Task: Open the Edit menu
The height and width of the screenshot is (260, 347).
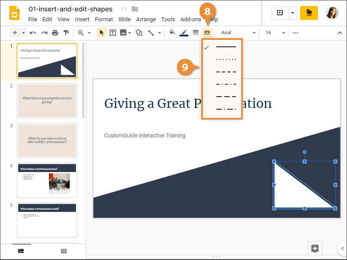Action: coord(47,19)
